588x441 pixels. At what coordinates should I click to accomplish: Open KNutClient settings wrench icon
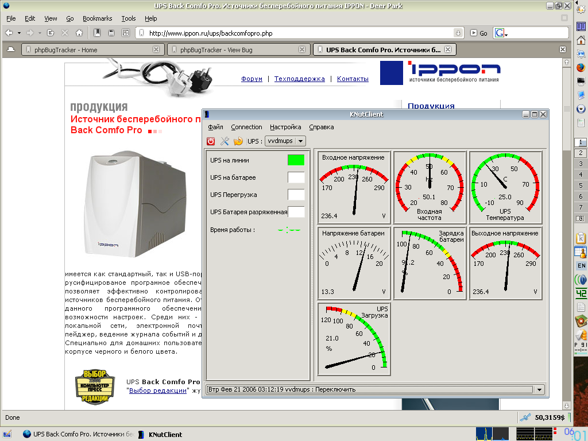point(225,141)
